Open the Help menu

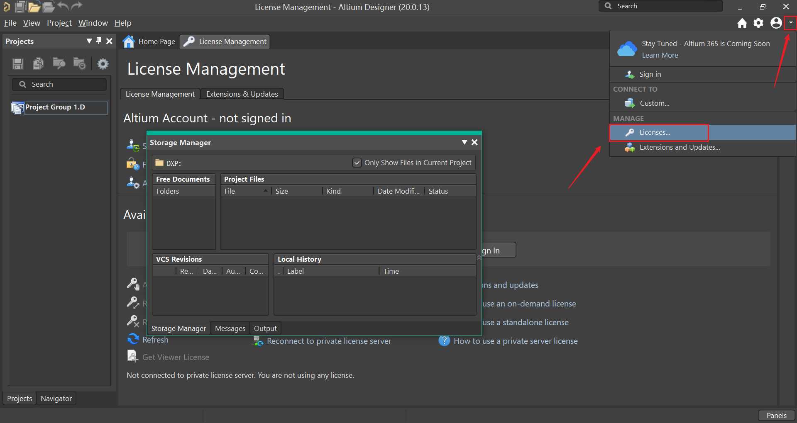coord(123,23)
